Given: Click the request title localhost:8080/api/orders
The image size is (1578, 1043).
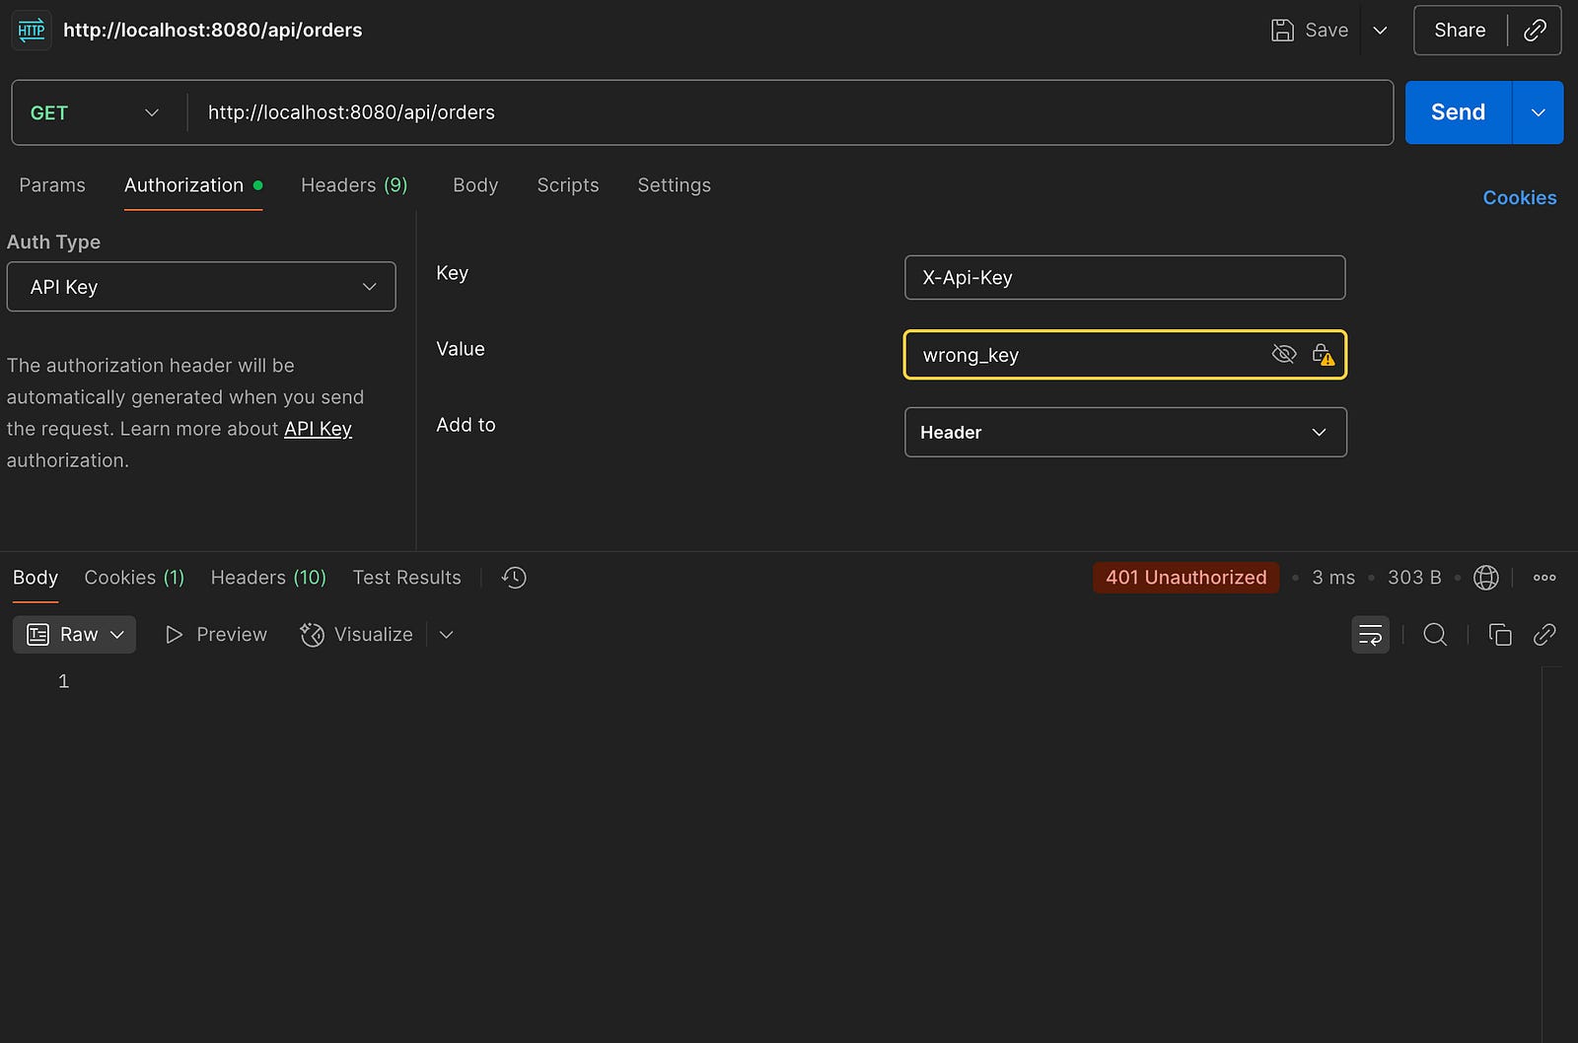Looking at the screenshot, I should point(213,31).
